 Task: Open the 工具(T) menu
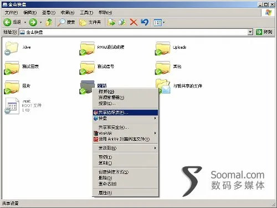[86, 13]
